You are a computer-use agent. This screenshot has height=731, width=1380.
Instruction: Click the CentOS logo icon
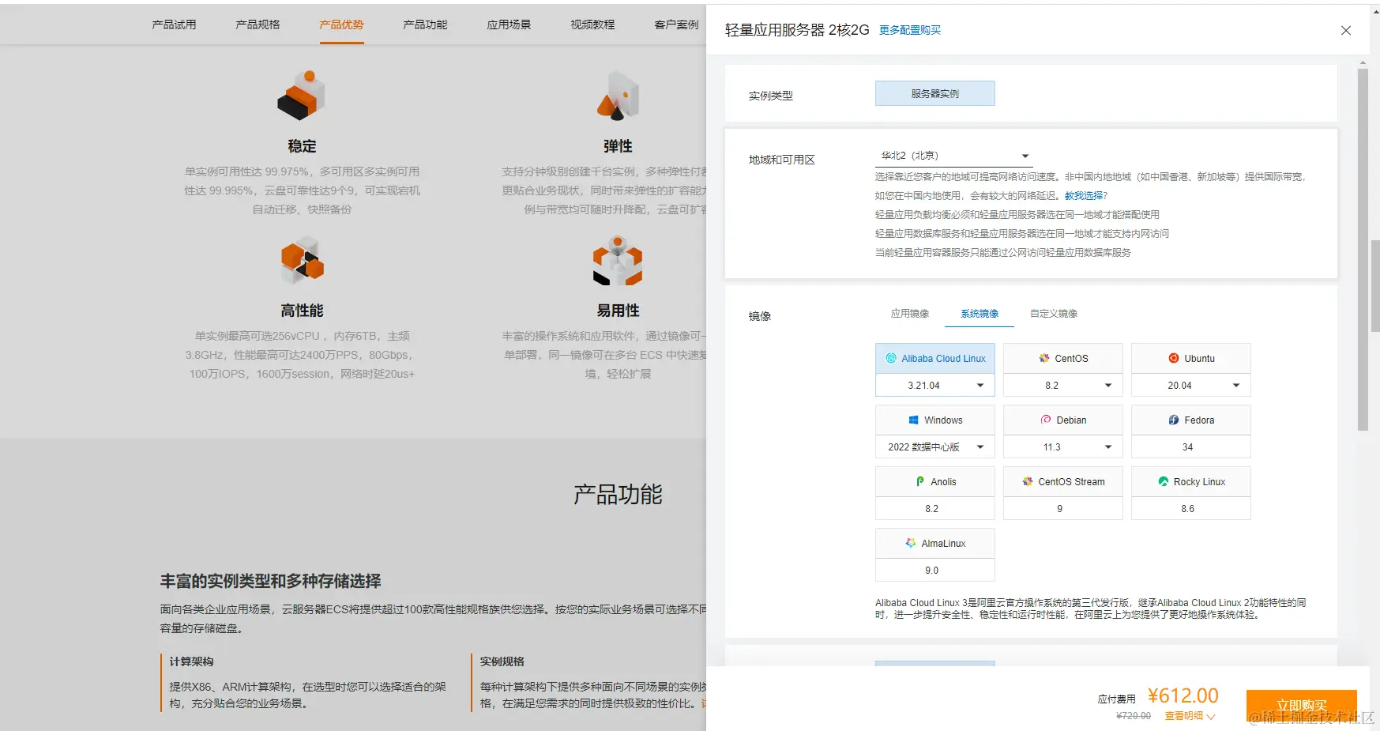(1044, 358)
